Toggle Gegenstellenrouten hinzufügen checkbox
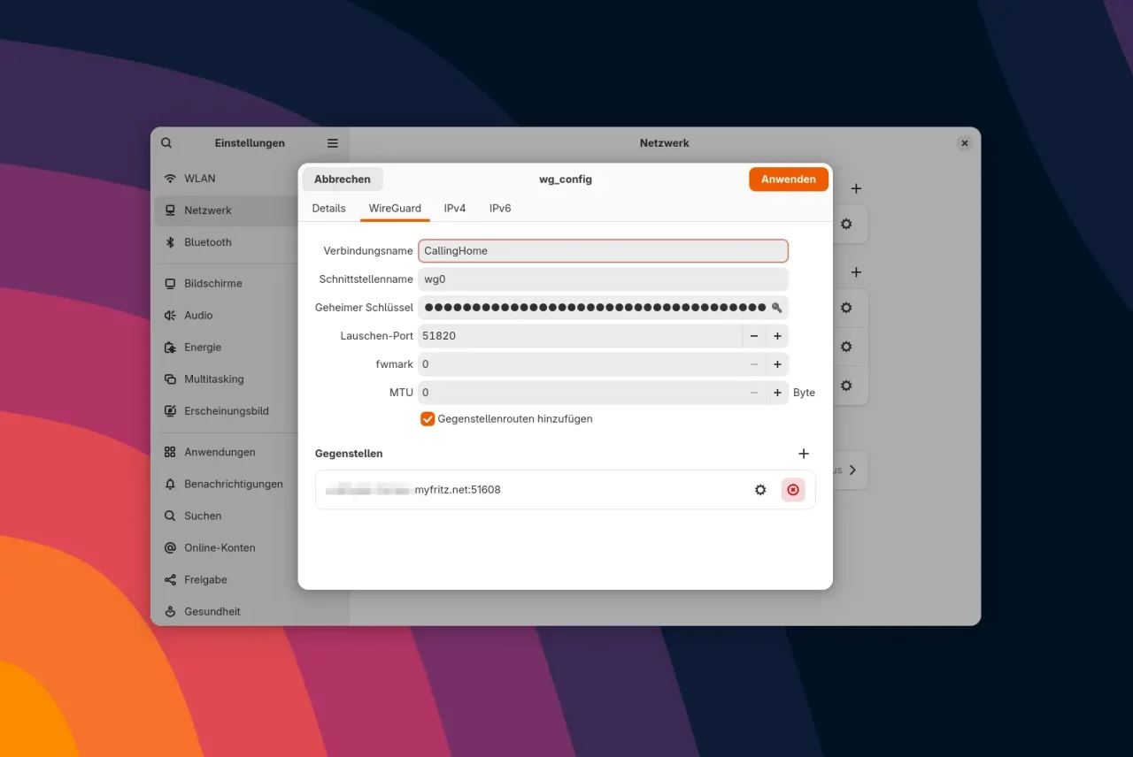 (428, 419)
